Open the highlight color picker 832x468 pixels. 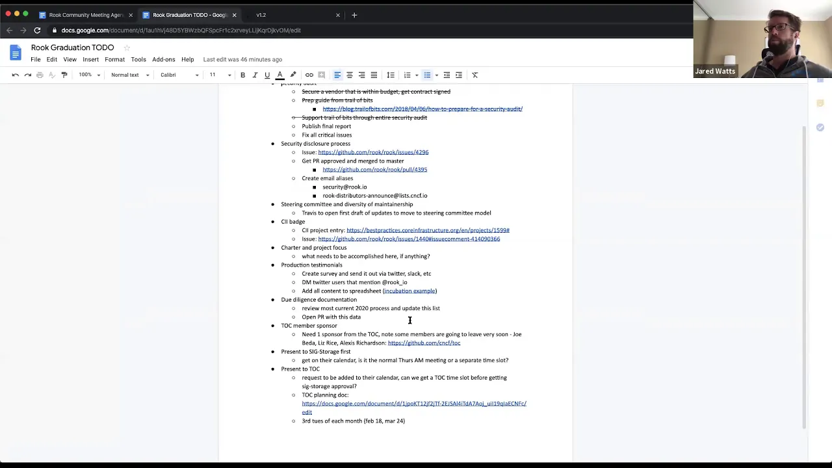(293, 75)
